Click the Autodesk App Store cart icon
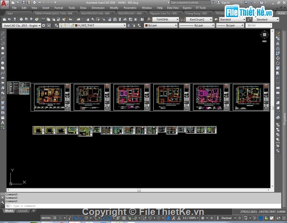 click(x=246, y=3)
